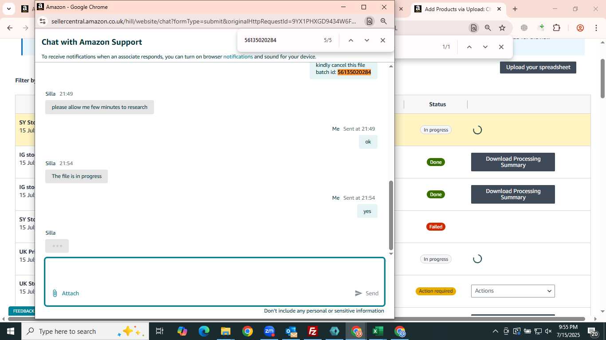The height and width of the screenshot is (340, 606).
Task: Next result in background find bar
Action: pyautogui.click(x=485, y=47)
